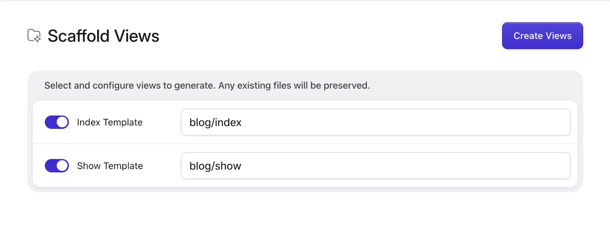
Task: Click the folder sparkle icon beside Scaffold Views
Action: pyautogui.click(x=34, y=36)
